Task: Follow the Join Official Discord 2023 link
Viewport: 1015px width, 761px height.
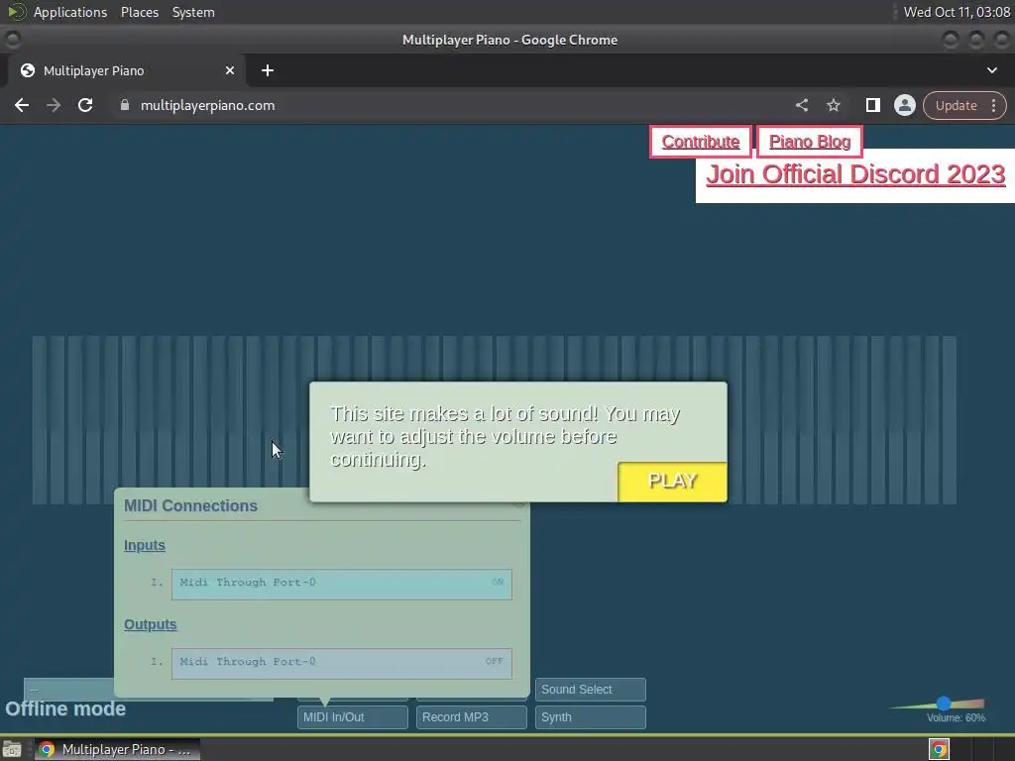Action: (855, 174)
